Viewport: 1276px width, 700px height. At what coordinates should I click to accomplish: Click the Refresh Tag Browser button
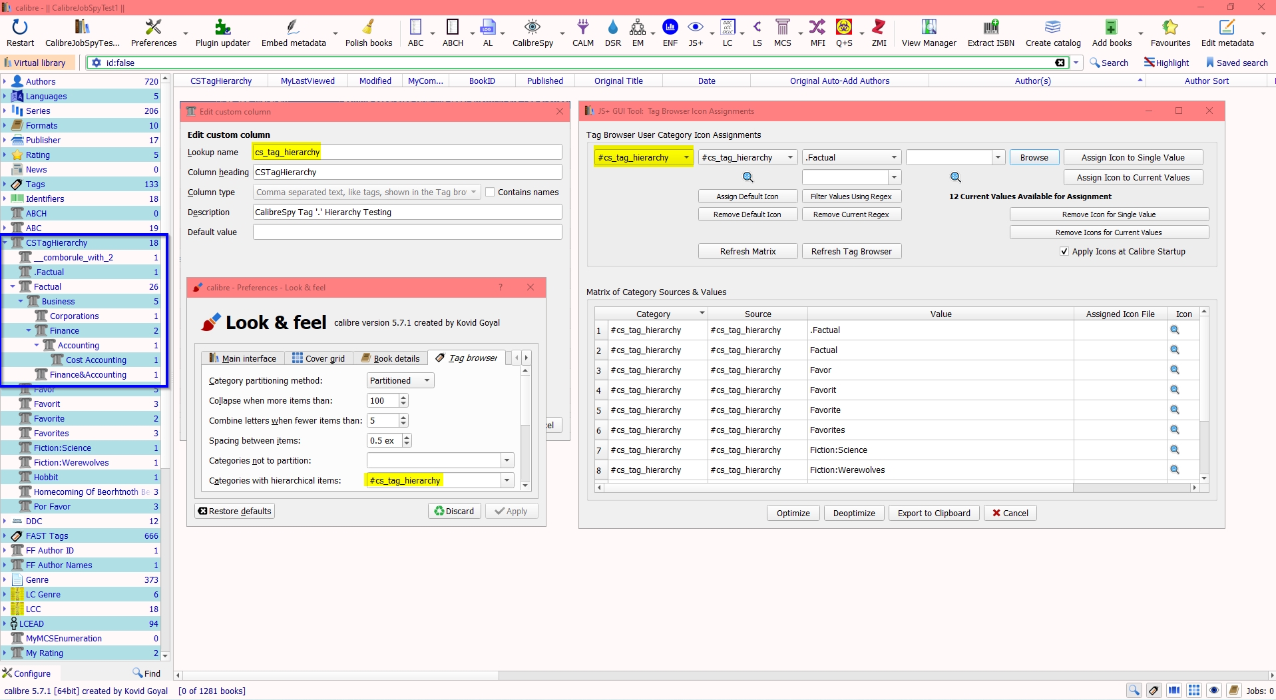tap(851, 251)
